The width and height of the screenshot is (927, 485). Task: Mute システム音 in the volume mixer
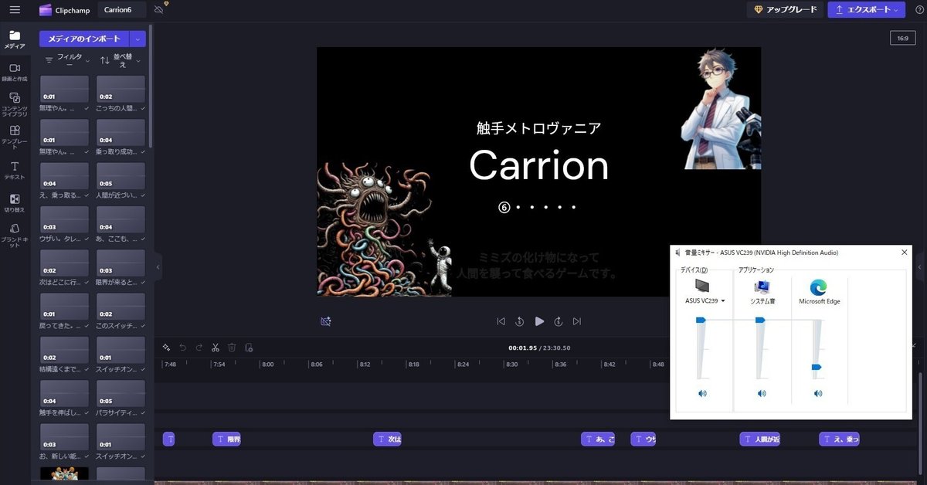coord(762,393)
